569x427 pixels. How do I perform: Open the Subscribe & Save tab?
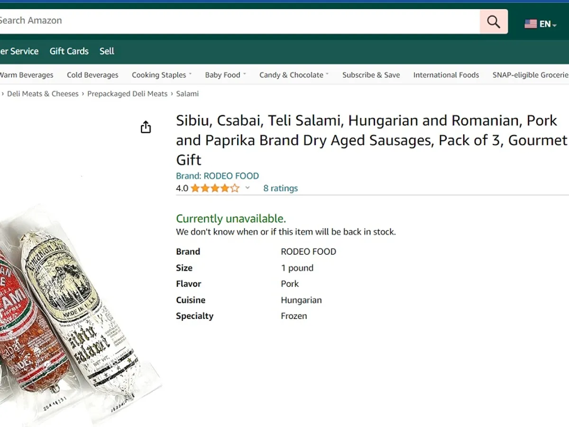[371, 75]
